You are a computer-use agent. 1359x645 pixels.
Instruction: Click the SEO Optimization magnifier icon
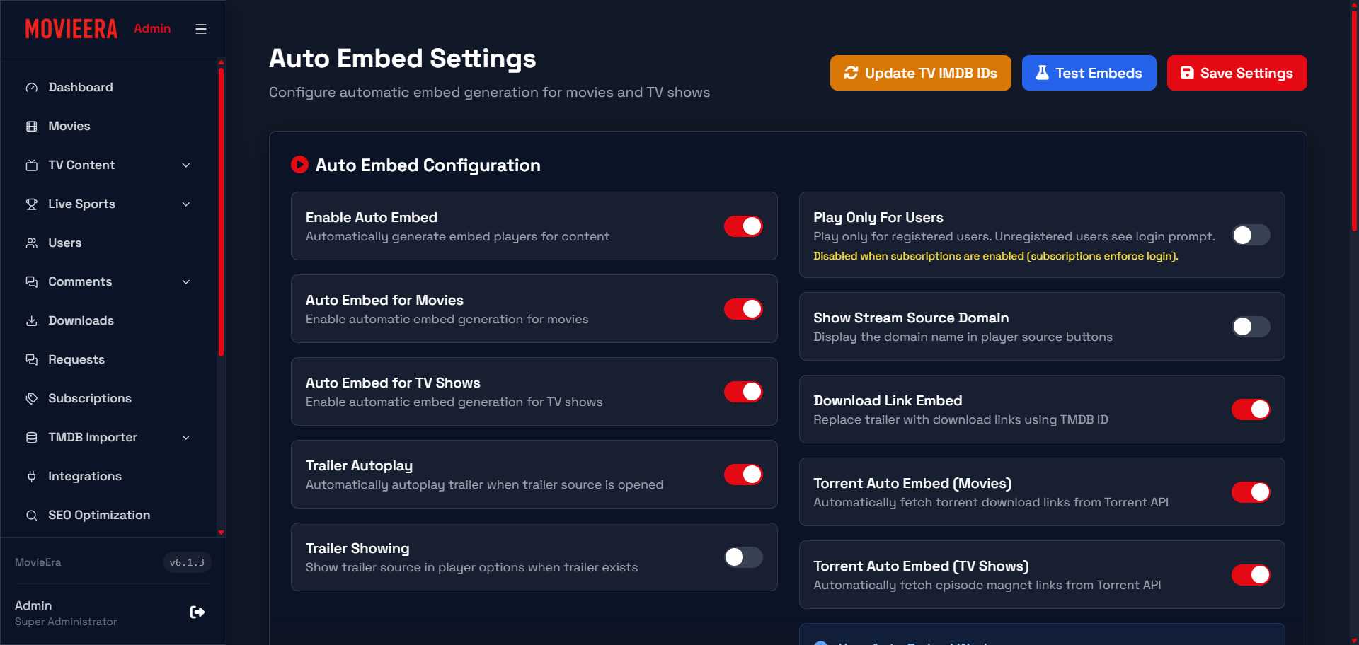click(x=32, y=515)
